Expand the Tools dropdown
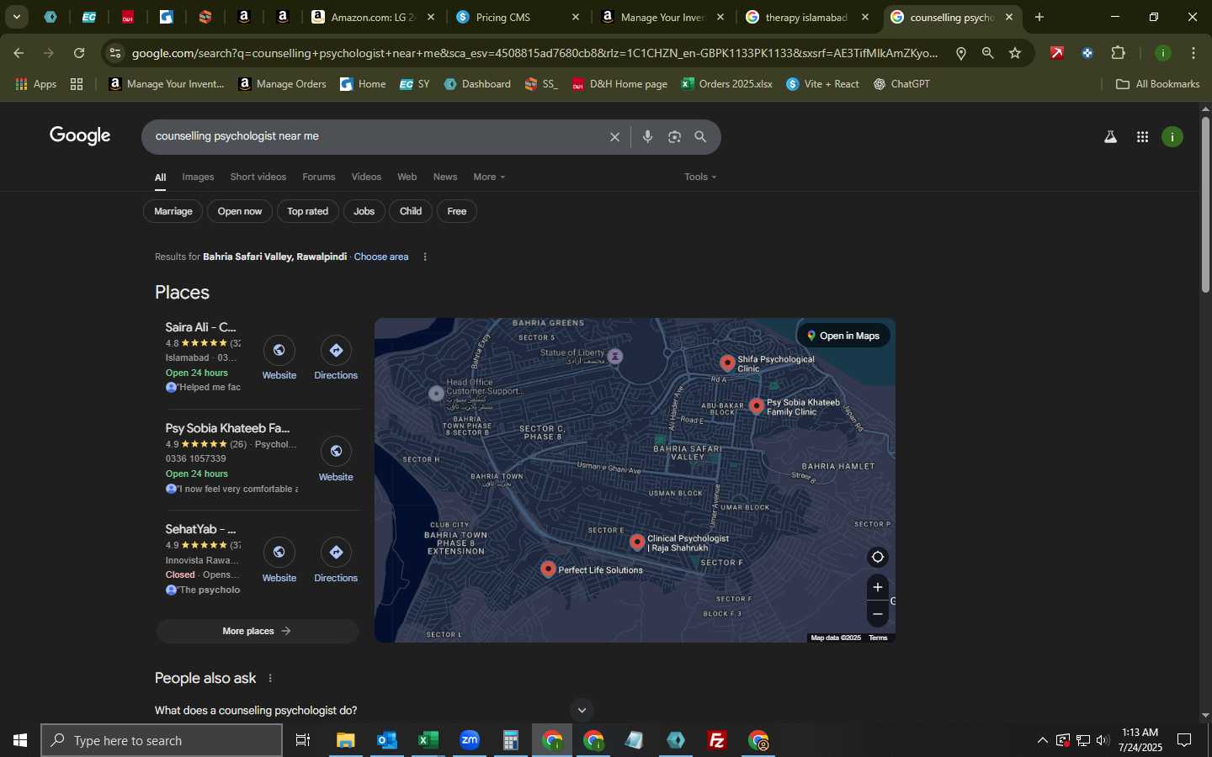Image resolution: width=1212 pixels, height=757 pixels. coord(700,177)
